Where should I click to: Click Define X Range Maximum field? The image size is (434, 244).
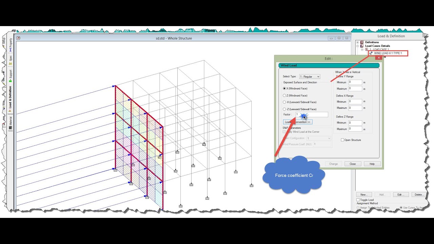tap(355, 108)
